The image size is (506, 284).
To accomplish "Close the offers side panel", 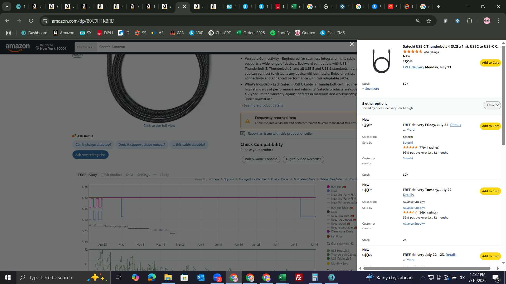I will (352, 44).
